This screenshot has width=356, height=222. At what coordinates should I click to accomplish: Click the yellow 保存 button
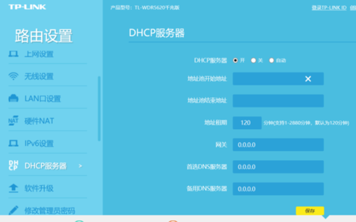click(310, 211)
